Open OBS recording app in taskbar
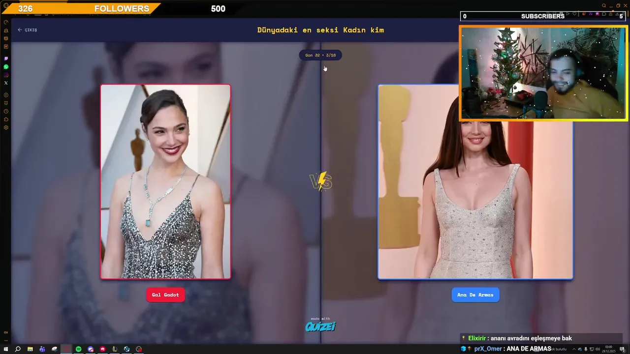Screen dimensions: 630x354 click(x=139, y=349)
